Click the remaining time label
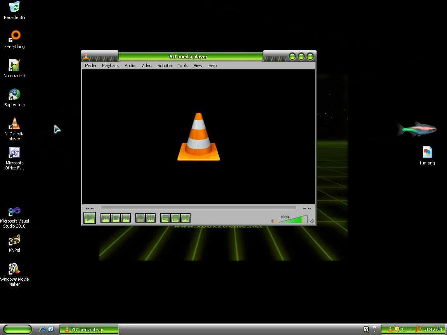This screenshot has height=335, width=447. click(x=307, y=208)
